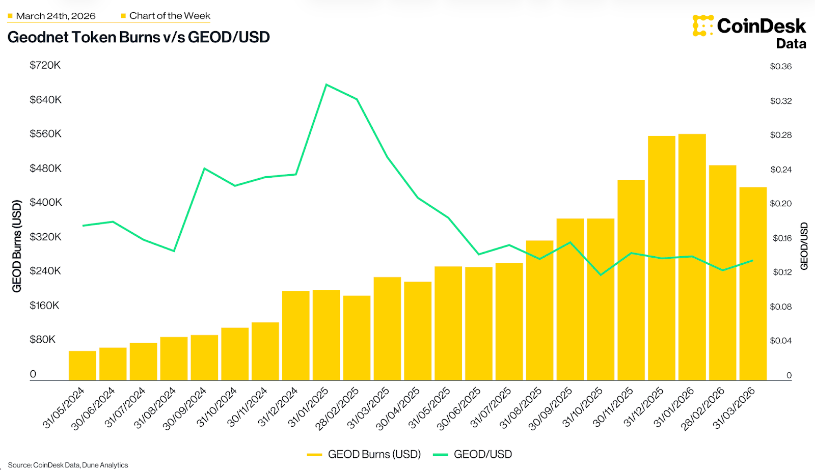Click the CoinDesk logo icon
Screen dimensions: 815x470
[x=703, y=25]
